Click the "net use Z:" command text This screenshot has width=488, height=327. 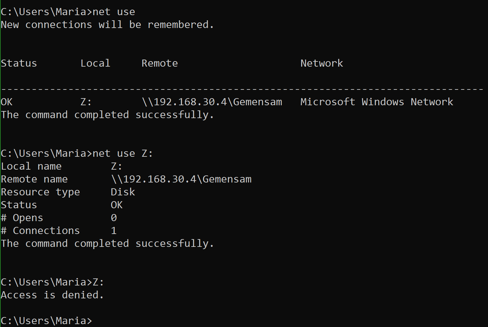(x=123, y=154)
